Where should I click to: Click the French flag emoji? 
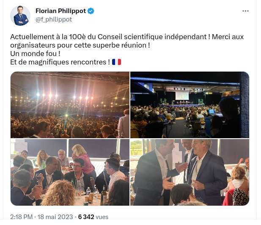[116, 62]
